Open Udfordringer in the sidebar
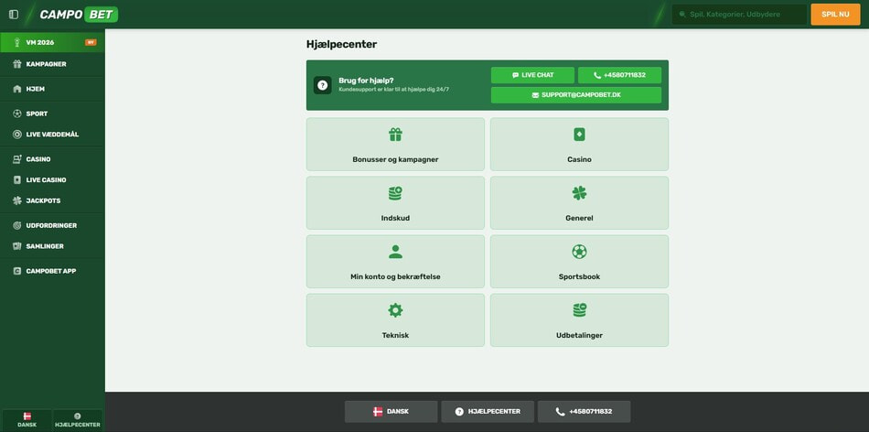The height and width of the screenshot is (432, 869). [52, 226]
